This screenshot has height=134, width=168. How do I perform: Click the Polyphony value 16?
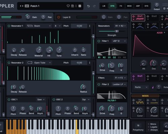pyautogui.click(x=138, y=126)
